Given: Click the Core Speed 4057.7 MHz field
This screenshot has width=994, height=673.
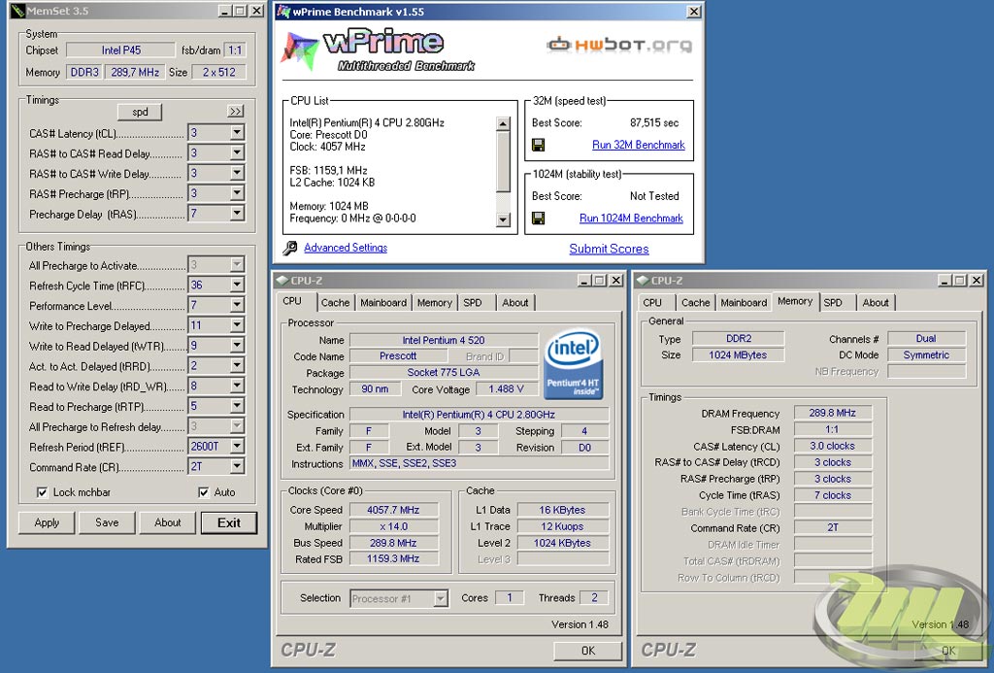Looking at the screenshot, I should click(393, 510).
